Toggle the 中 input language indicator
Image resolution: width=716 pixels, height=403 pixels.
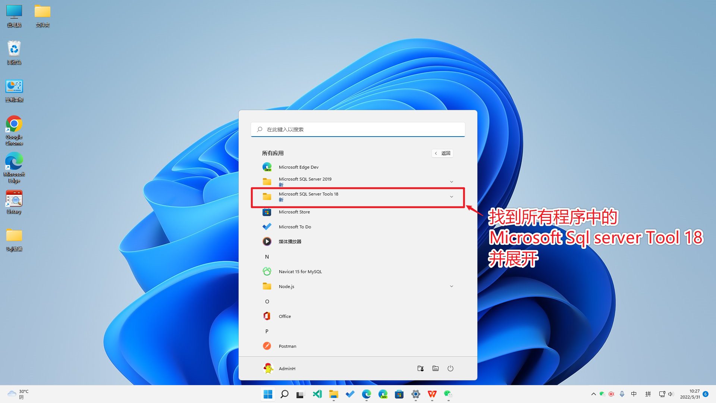pos(634,394)
